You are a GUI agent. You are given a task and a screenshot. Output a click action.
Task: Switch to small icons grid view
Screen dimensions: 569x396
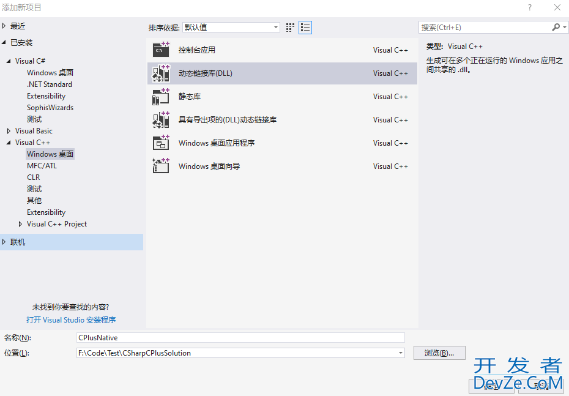point(290,28)
